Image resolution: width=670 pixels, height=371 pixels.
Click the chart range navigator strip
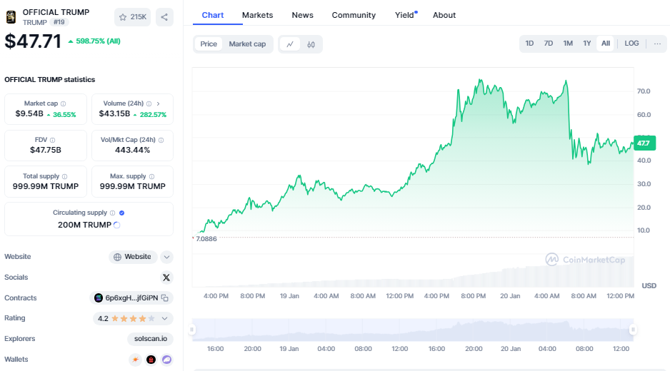(x=413, y=330)
